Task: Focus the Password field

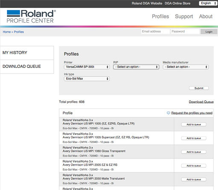Action: (185, 32)
